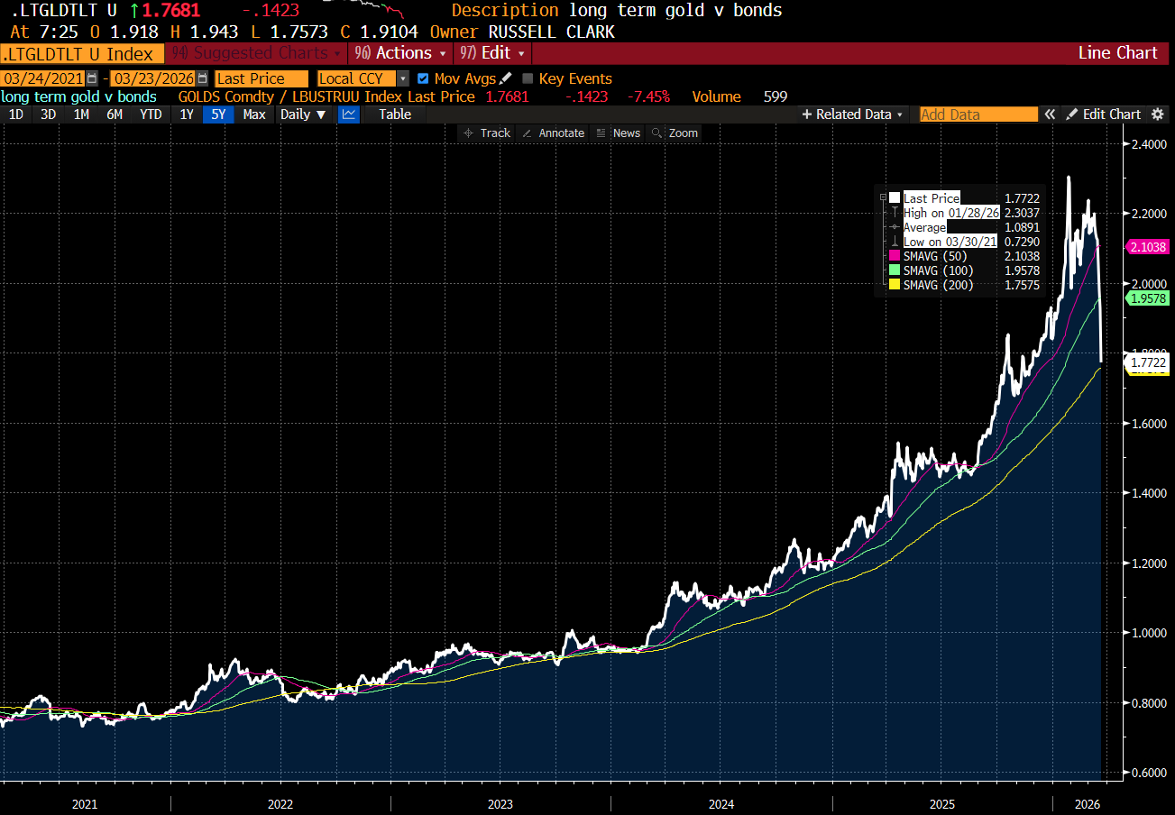Select the Annotate tool

click(x=555, y=133)
